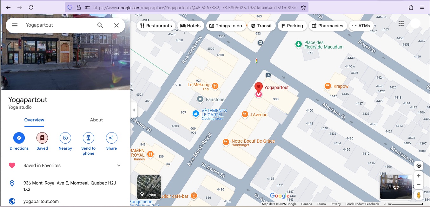Click the Directions icon button
430x207 pixels.
(x=19, y=138)
